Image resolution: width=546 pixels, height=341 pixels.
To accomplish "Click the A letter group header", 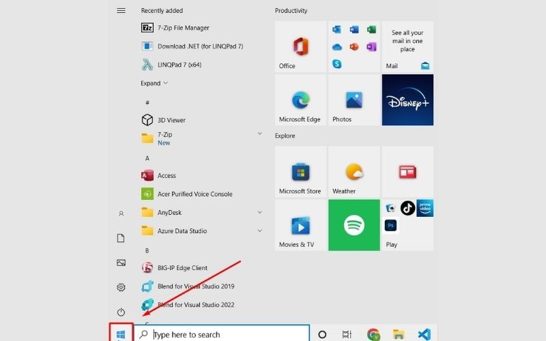I will coord(147,158).
